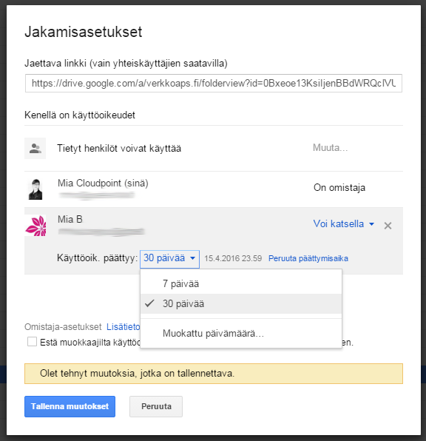Open the 30 päivää expiration dropdown
Image resolution: width=426 pixels, height=441 pixels.
(x=170, y=259)
